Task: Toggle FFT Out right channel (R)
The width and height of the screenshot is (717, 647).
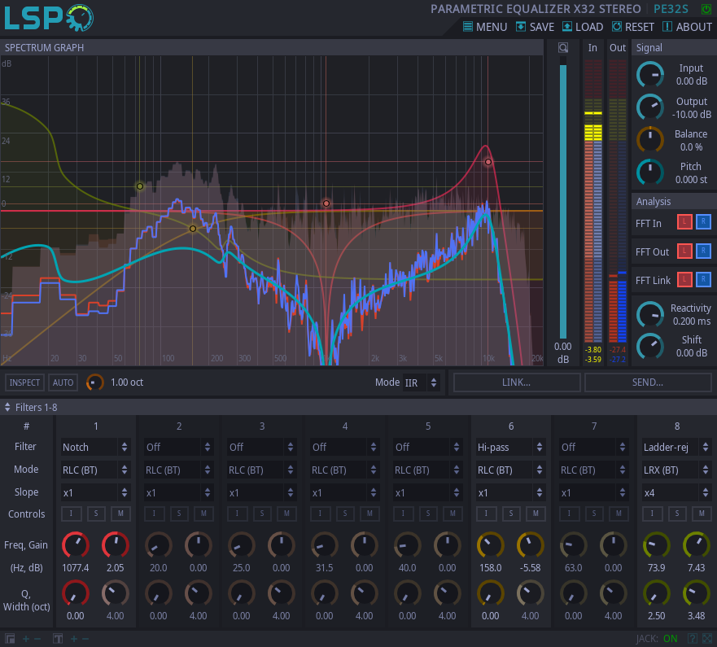Action: (x=703, y=251)
